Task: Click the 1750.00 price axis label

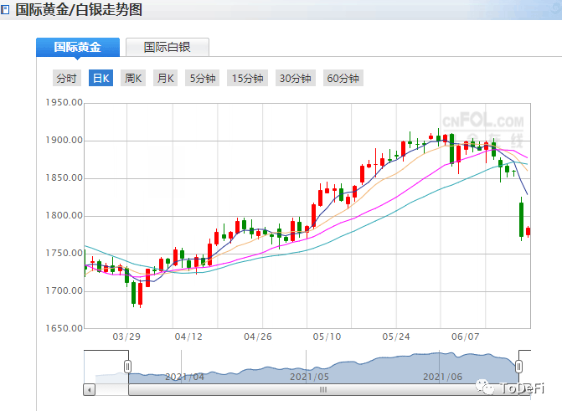Action: click(x=64, y=253)
